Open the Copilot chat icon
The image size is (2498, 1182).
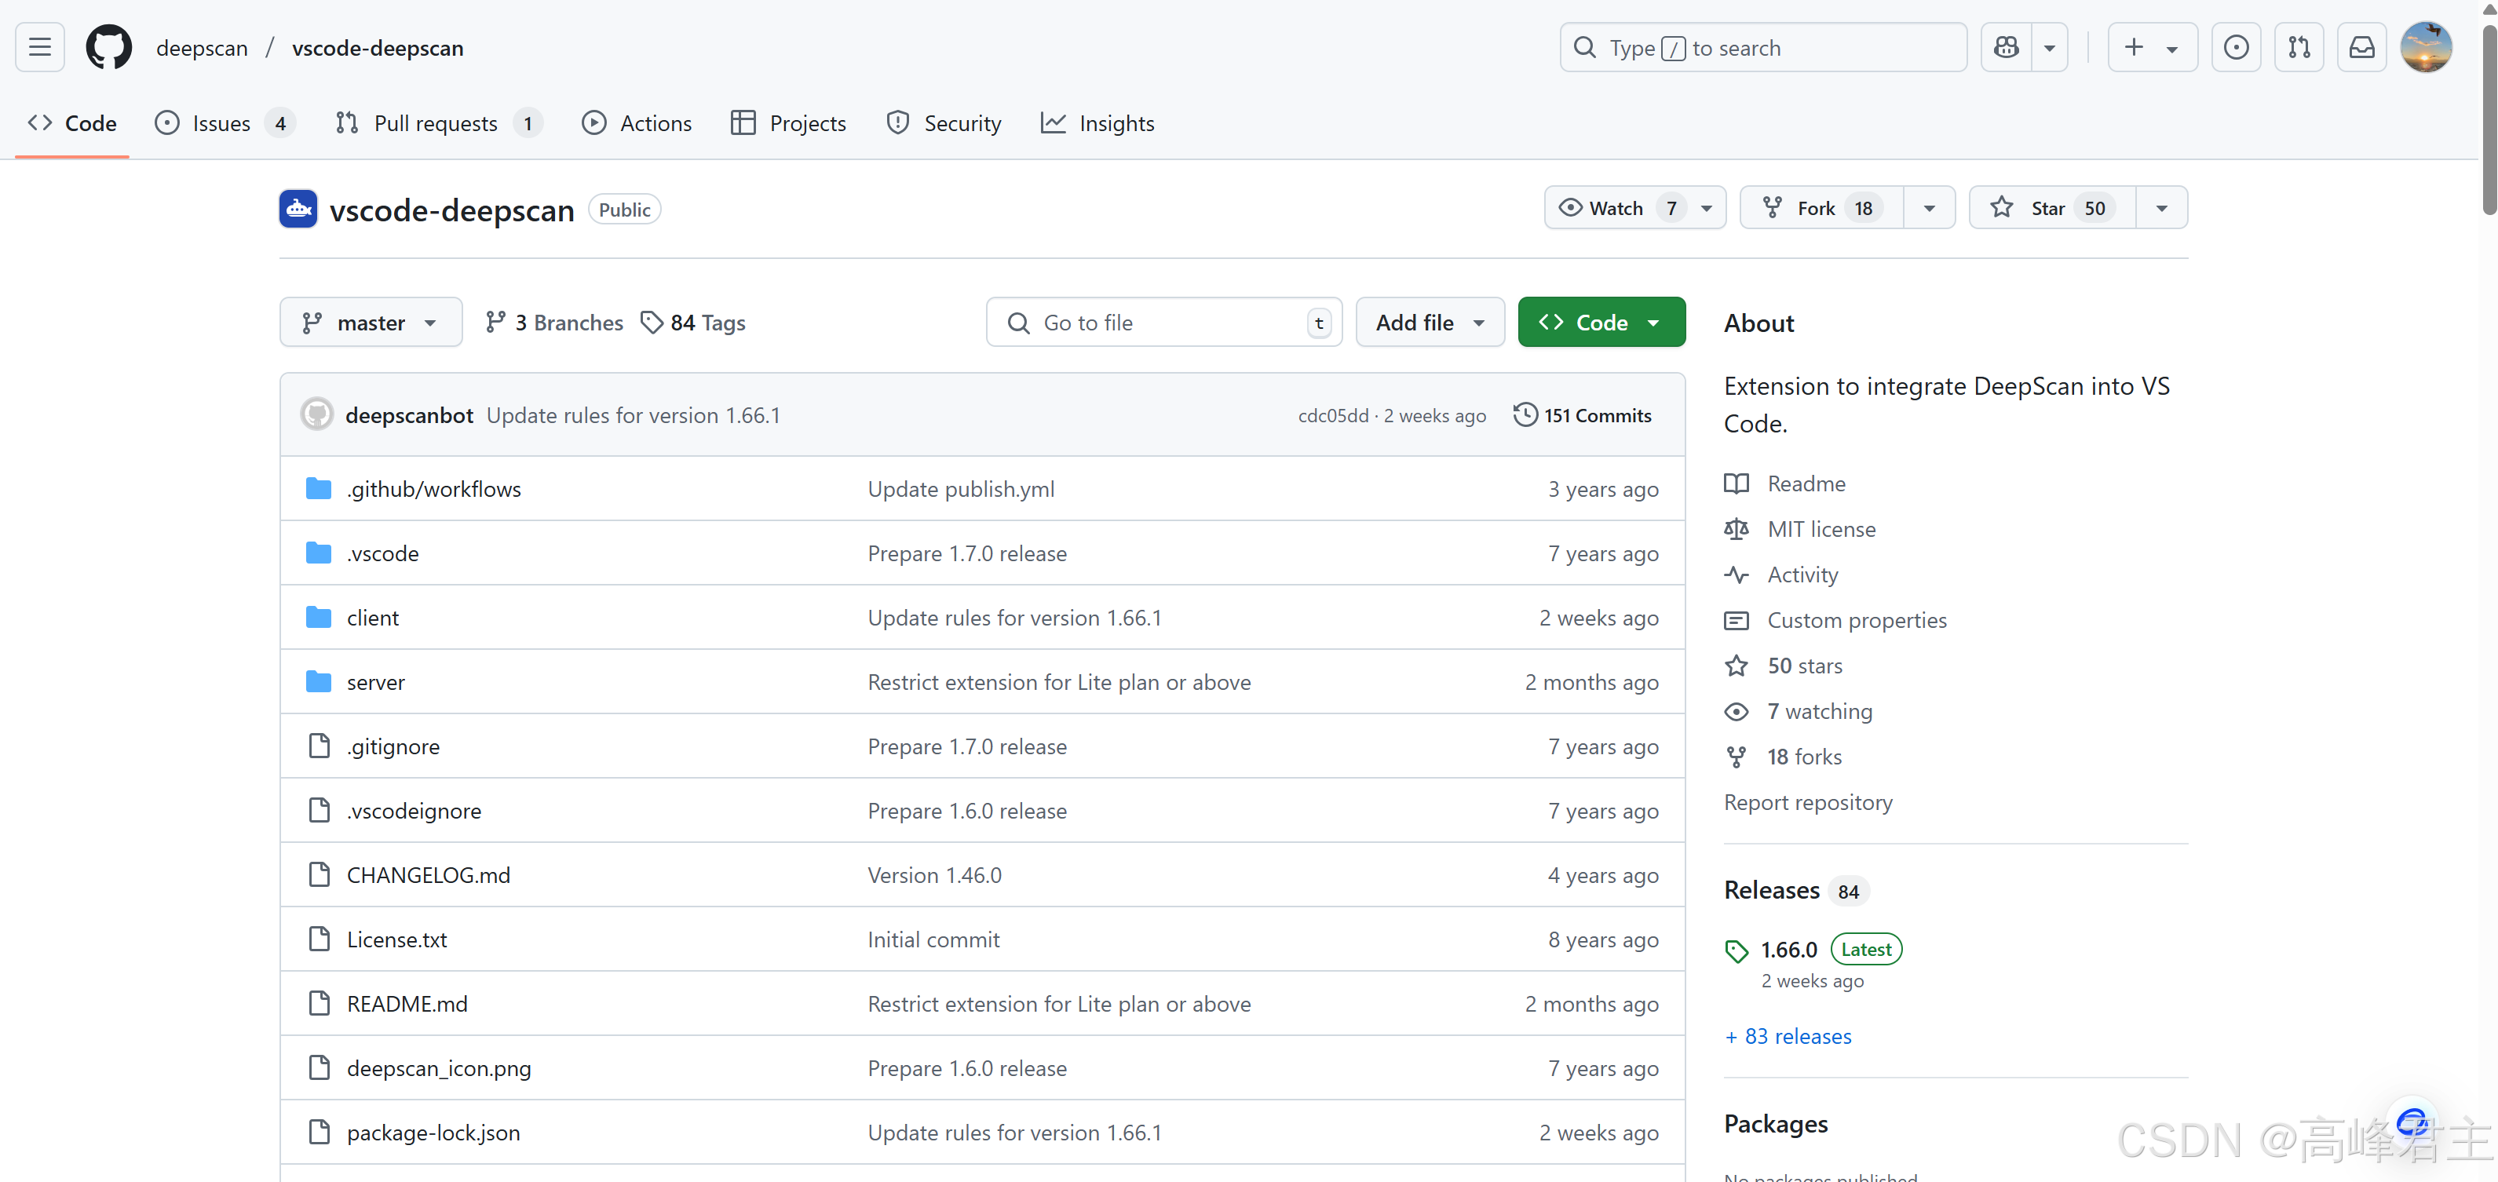point(2007,48)
